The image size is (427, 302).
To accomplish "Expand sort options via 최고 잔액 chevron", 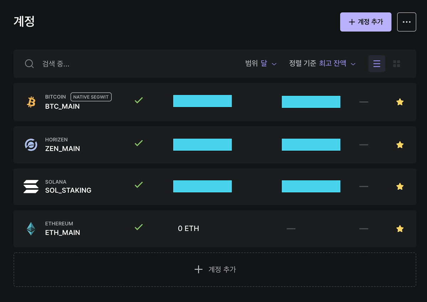I will pyautogui.click(x=353, y=64).
